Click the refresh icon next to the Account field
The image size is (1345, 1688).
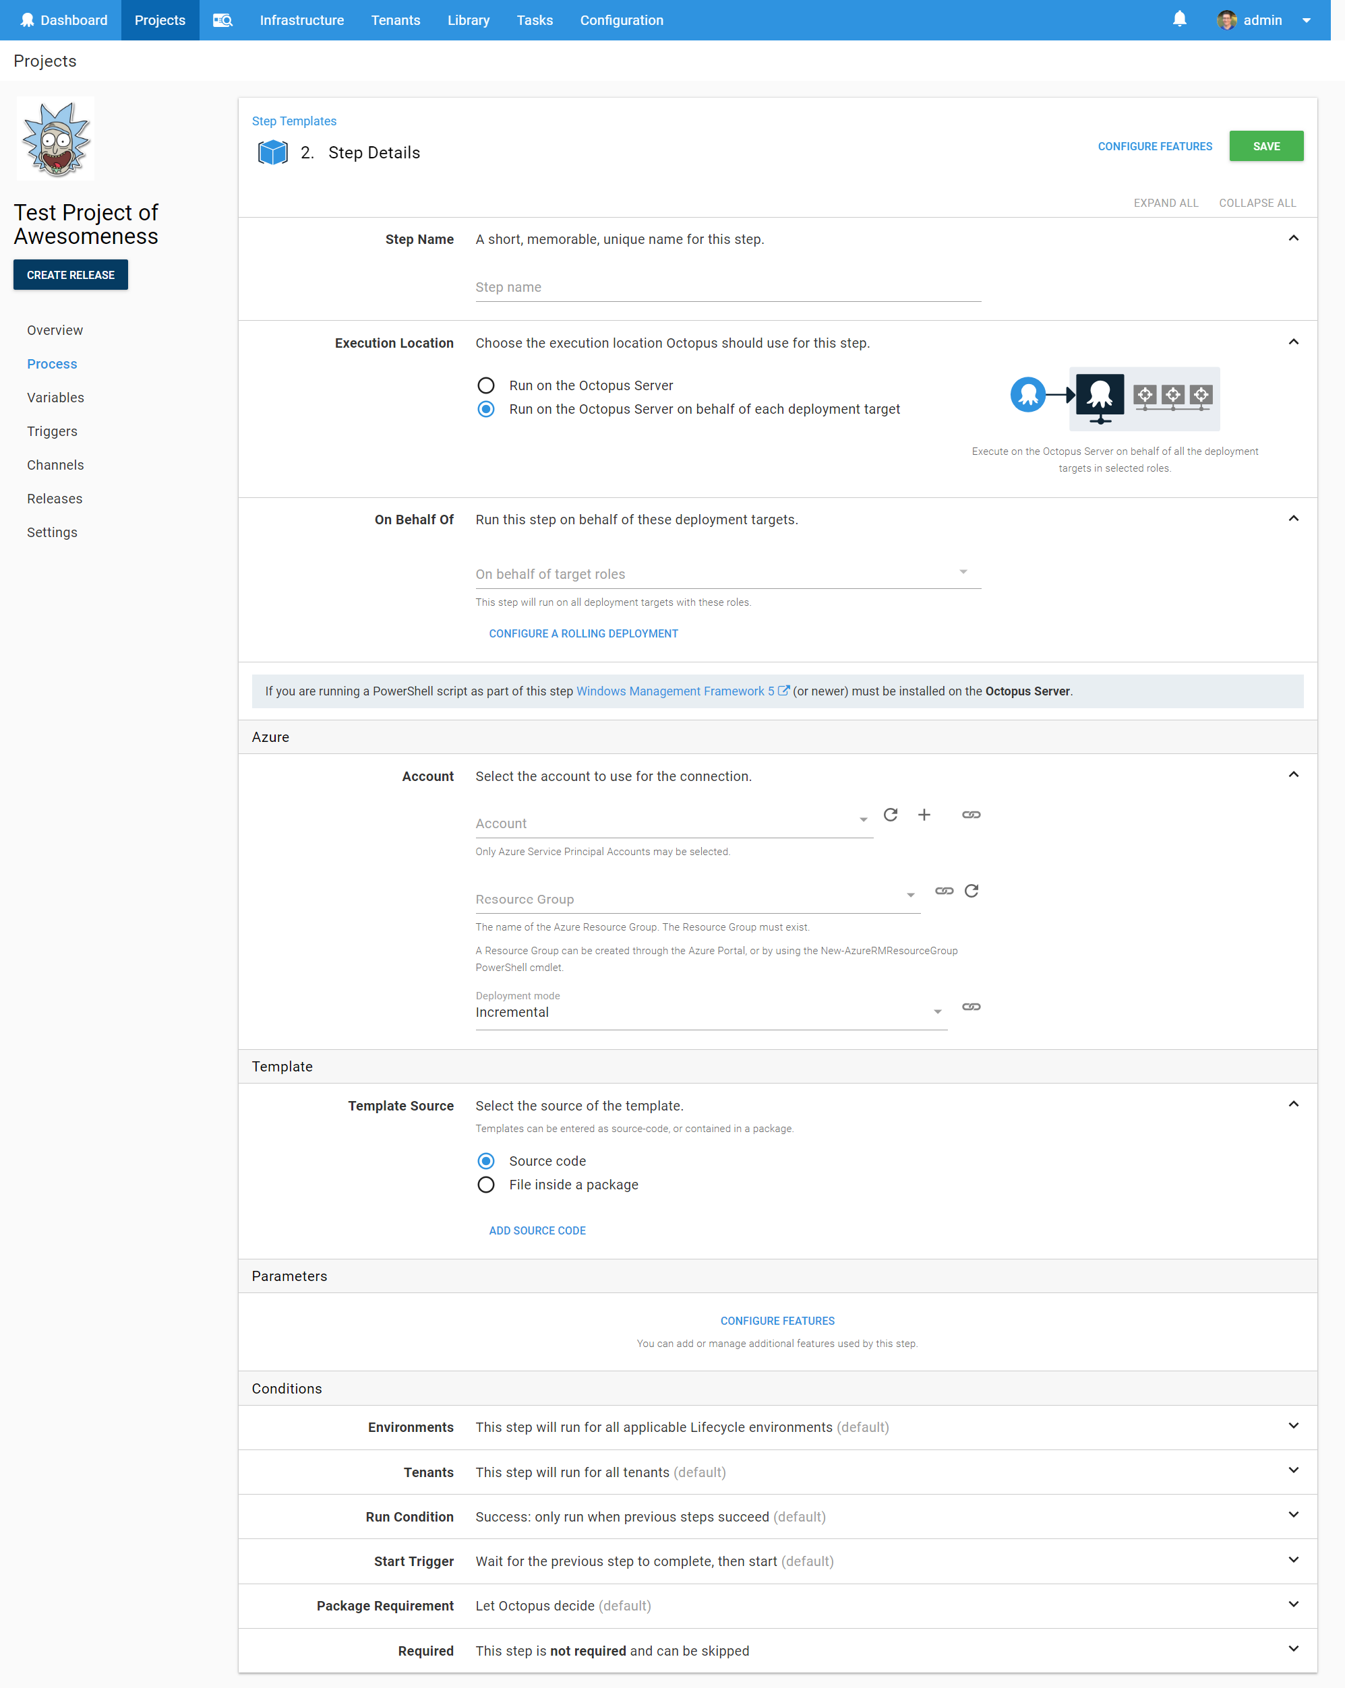pyautogui.click(x=891, y=815)
